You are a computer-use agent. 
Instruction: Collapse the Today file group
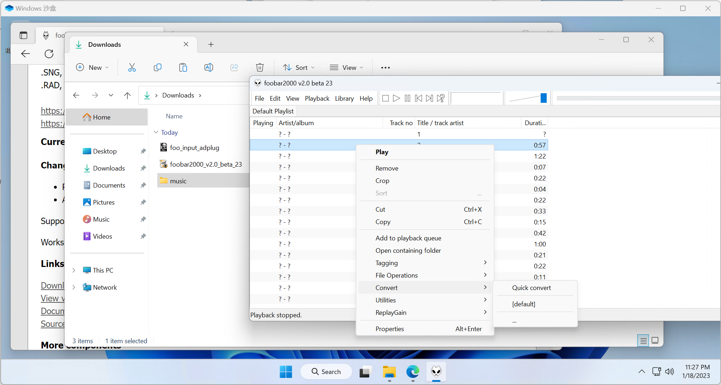point(156,132)
